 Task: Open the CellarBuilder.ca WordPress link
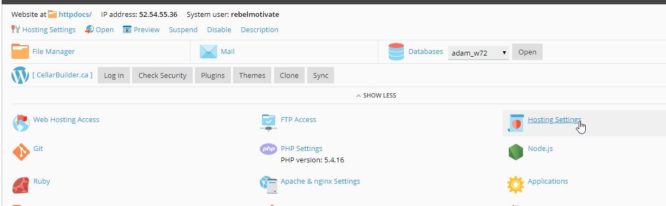(62, 75)
